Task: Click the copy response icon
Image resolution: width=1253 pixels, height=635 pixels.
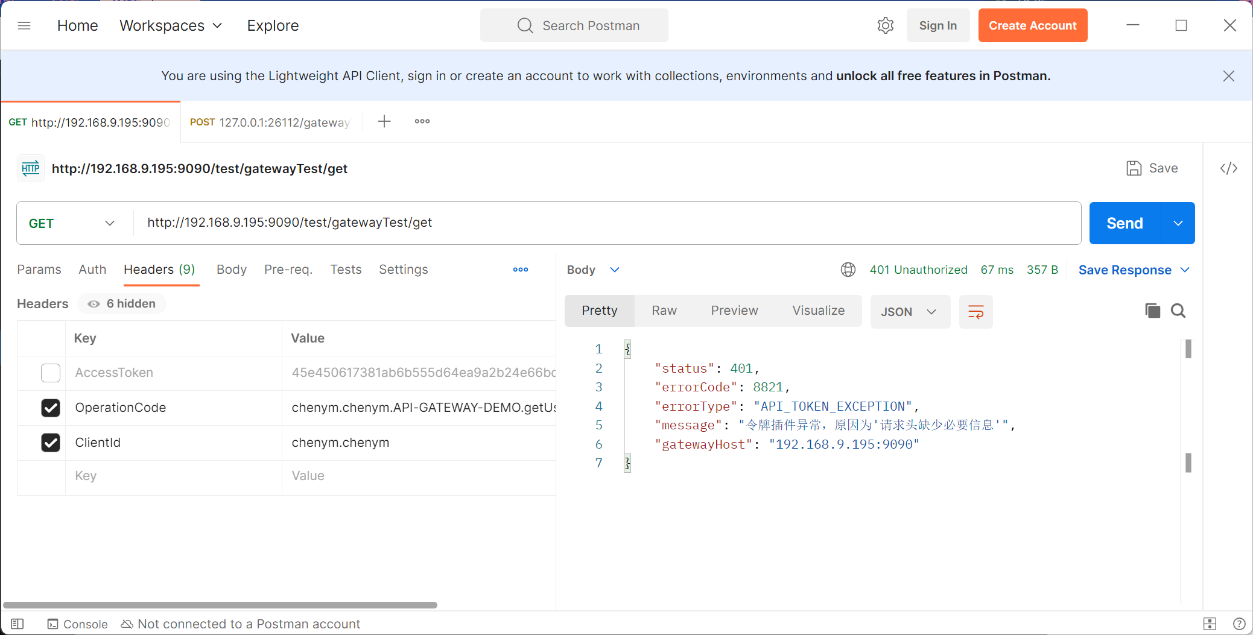Action: pos(1152,311)
